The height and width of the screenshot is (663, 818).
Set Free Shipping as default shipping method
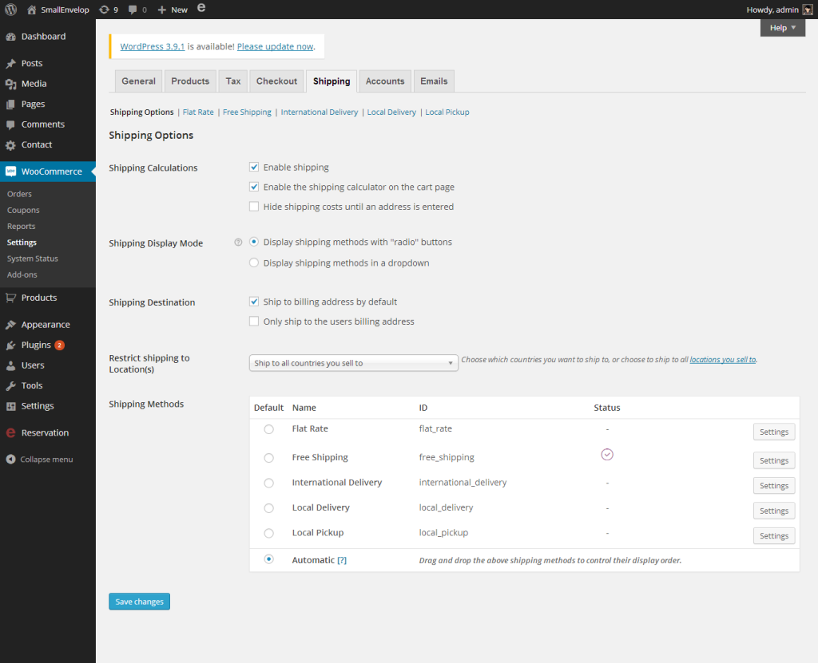click(268, 458)
